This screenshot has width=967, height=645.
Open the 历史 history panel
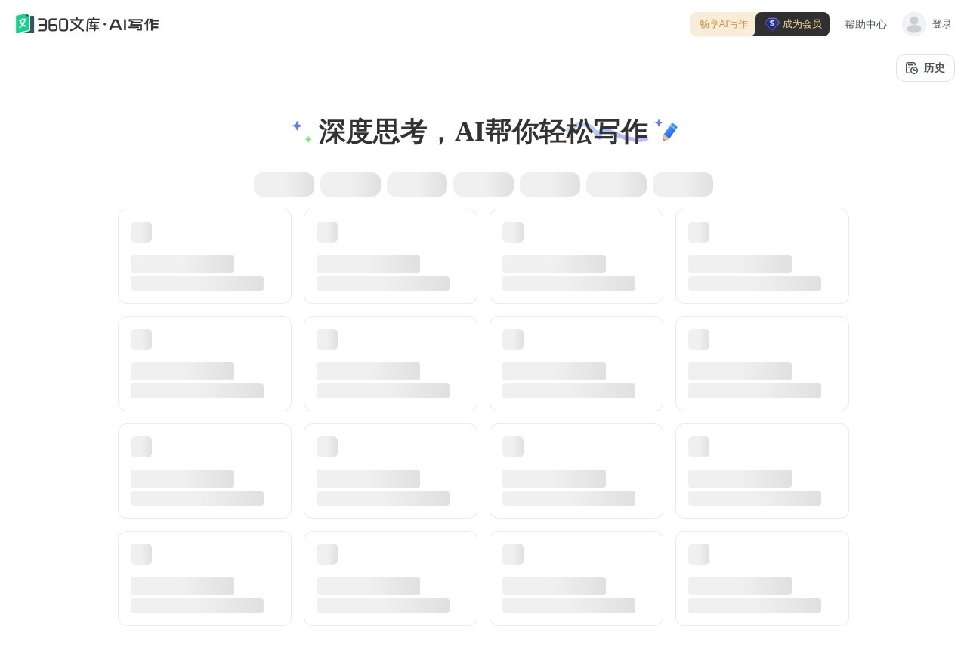point(934,68)
